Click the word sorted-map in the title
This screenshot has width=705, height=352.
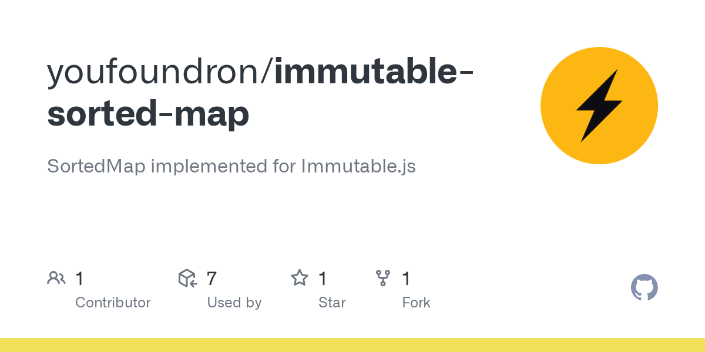(x=148, y=114)
